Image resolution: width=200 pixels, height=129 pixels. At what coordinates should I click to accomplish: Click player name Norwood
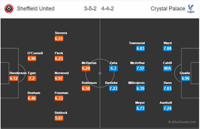pos(62,73)
